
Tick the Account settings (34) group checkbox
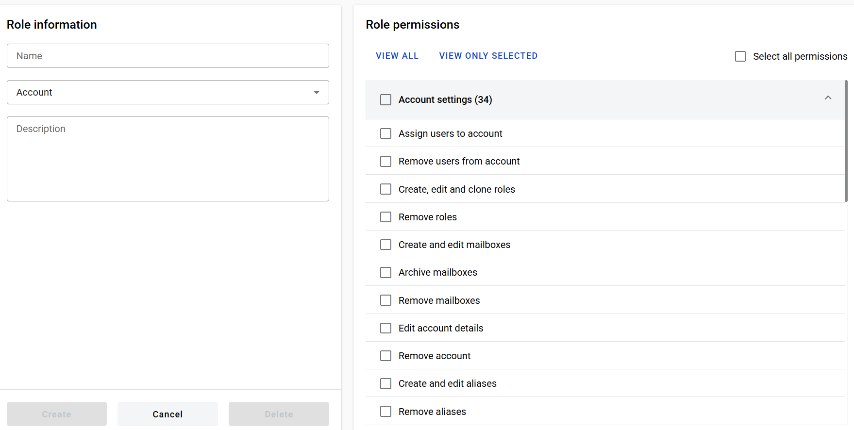point(385,99)
